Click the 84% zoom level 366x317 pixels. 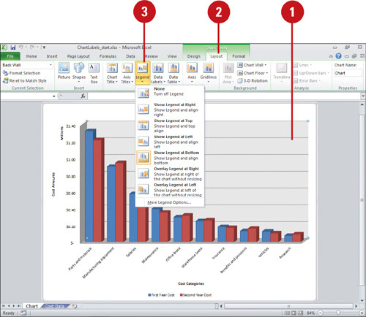point(310,313)
